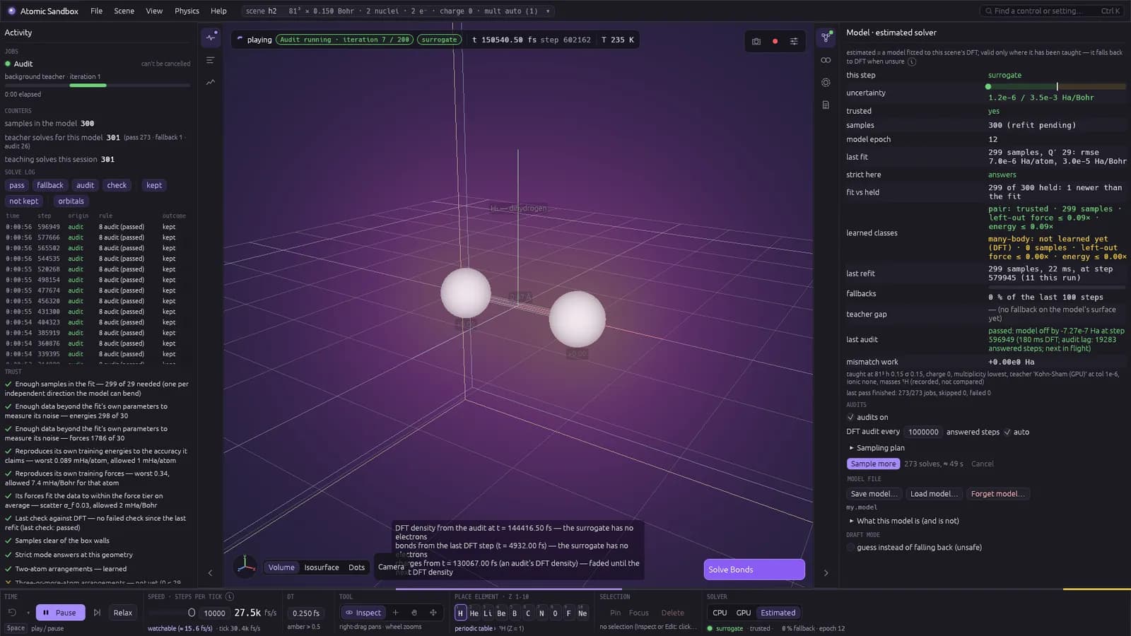1131x636 pixels.
Task: Enable guess instead of falling back
Action: tap(850, 547)
